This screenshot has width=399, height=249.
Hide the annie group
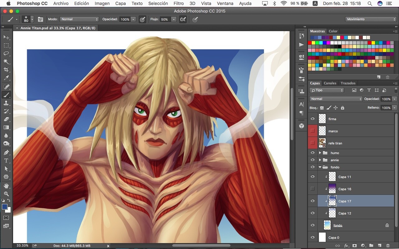pyautogui.click(x=313, y=160)
